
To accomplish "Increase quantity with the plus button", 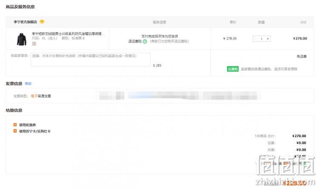I will coord(268,39).
